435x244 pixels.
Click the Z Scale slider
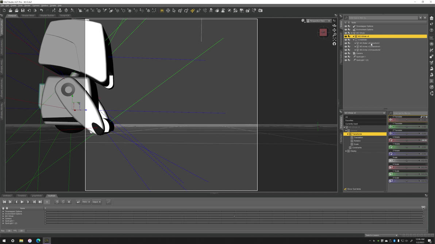tap(407, 181)
